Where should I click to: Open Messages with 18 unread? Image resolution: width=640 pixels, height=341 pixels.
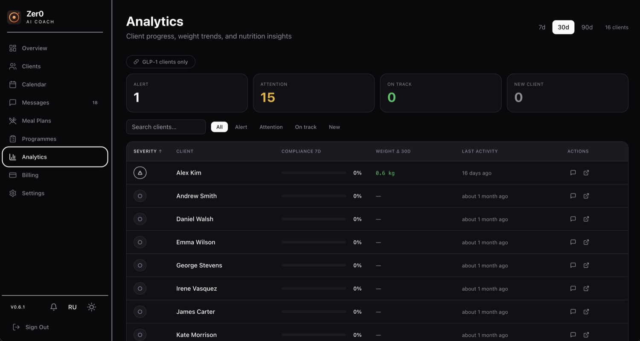coord(55,102)
